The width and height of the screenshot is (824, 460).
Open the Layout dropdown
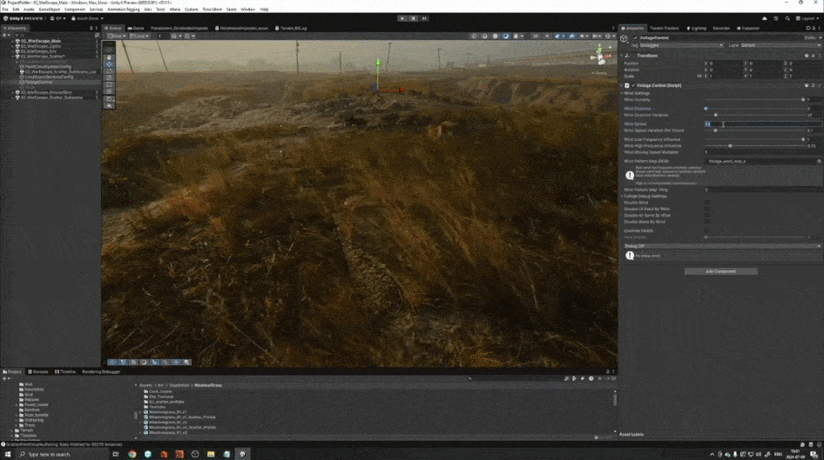pyautogui.click(x=805, y=17)
